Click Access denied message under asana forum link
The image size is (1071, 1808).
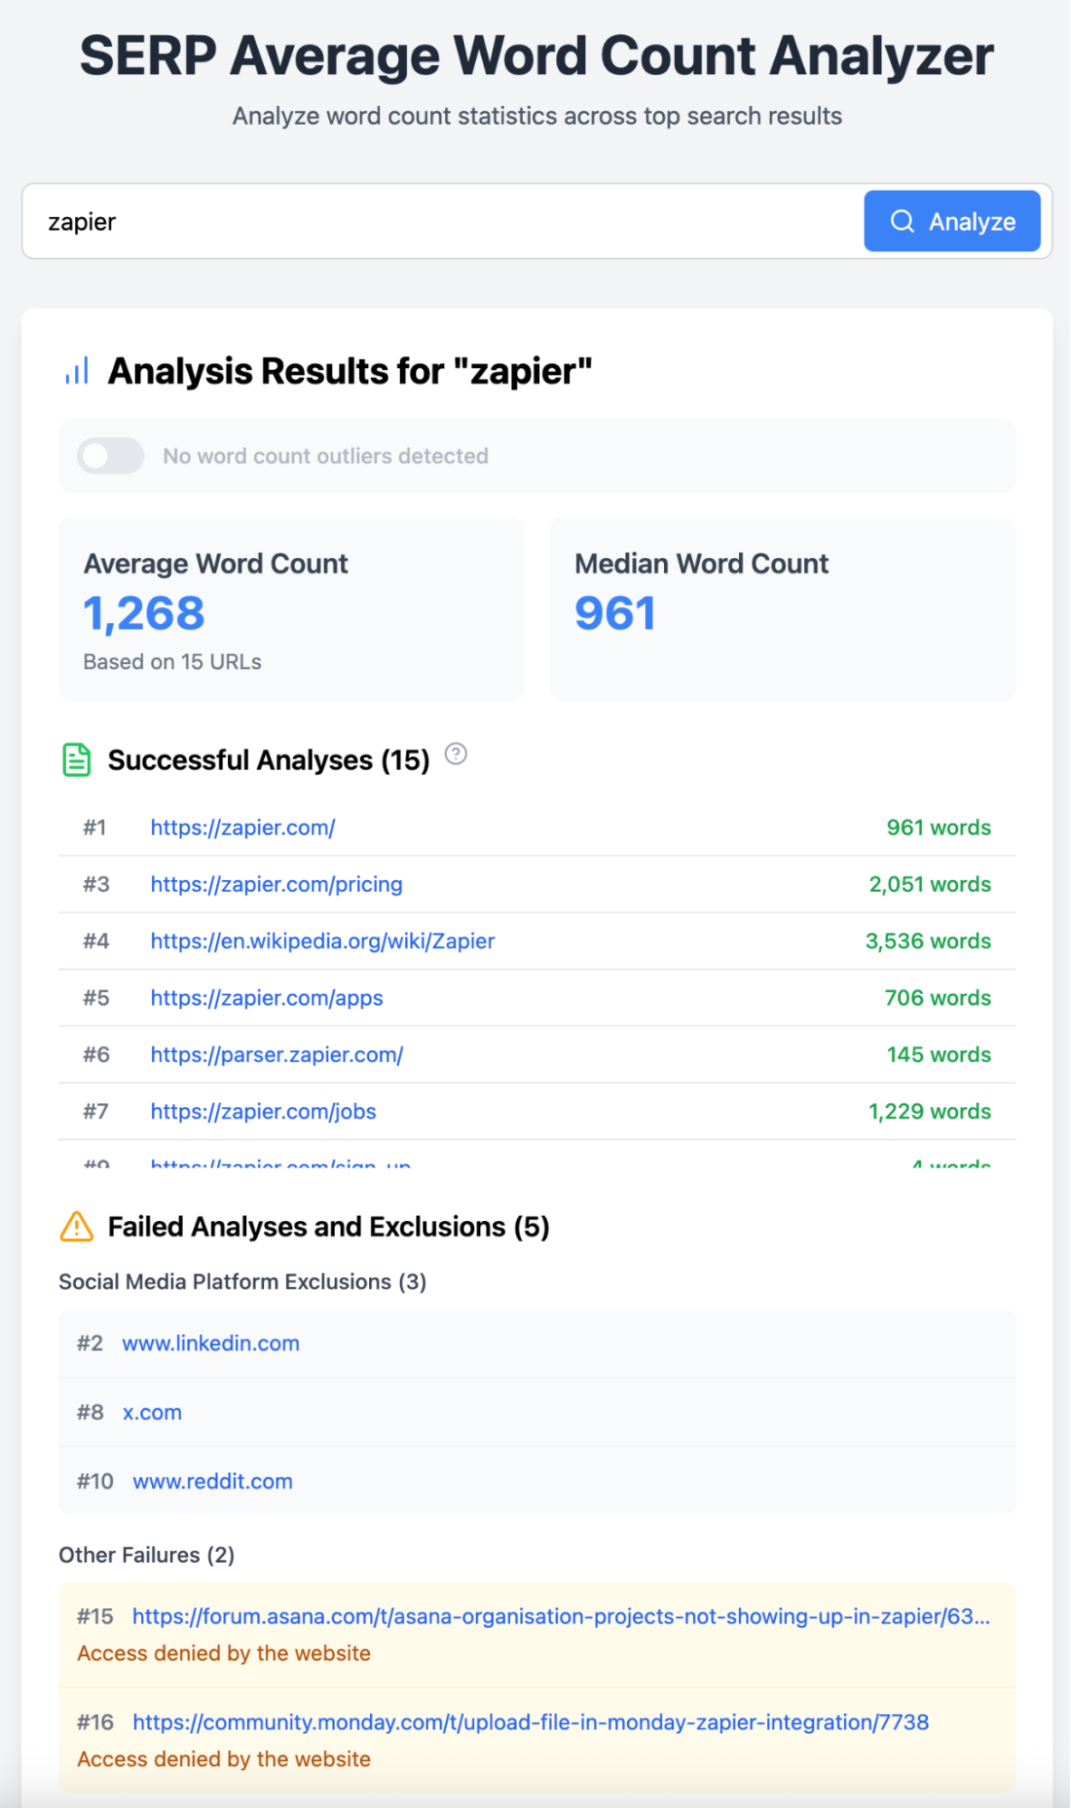point(223,1653)
